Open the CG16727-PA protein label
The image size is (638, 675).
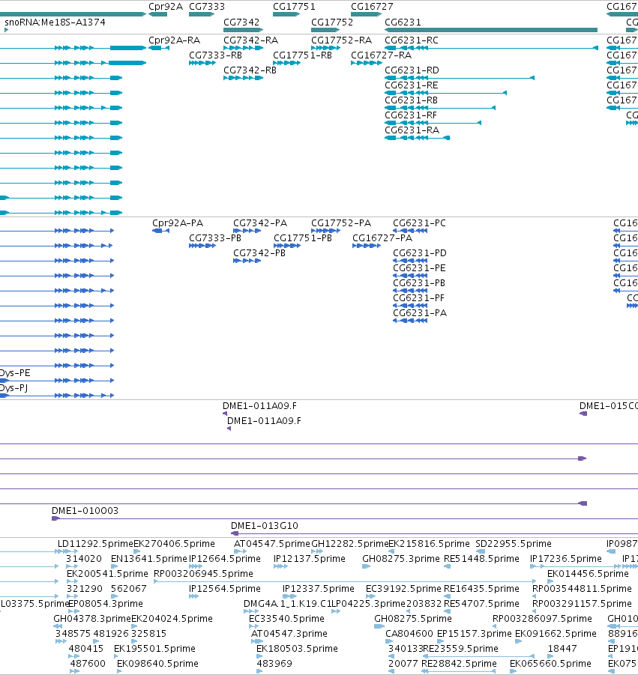(x=382, y=238)
